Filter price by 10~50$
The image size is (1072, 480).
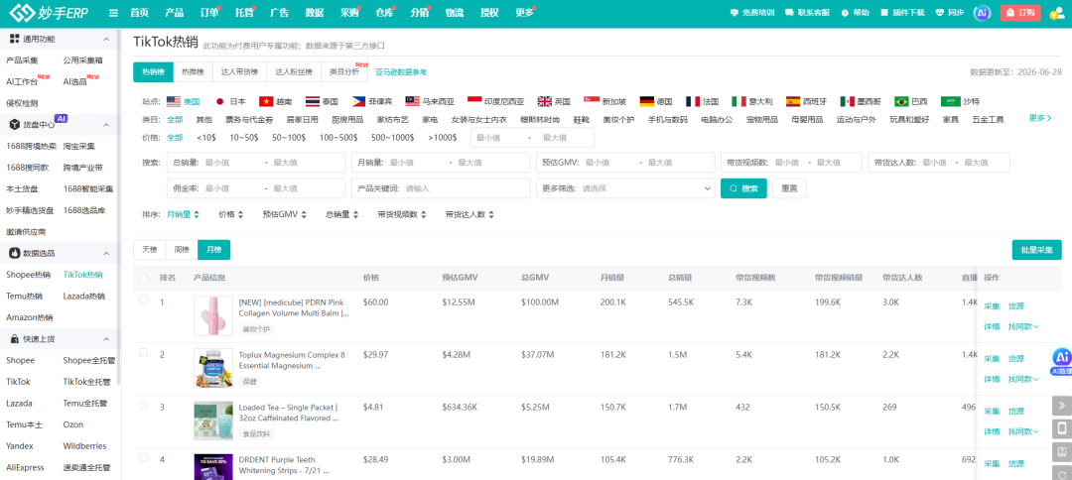coord(243,137)
